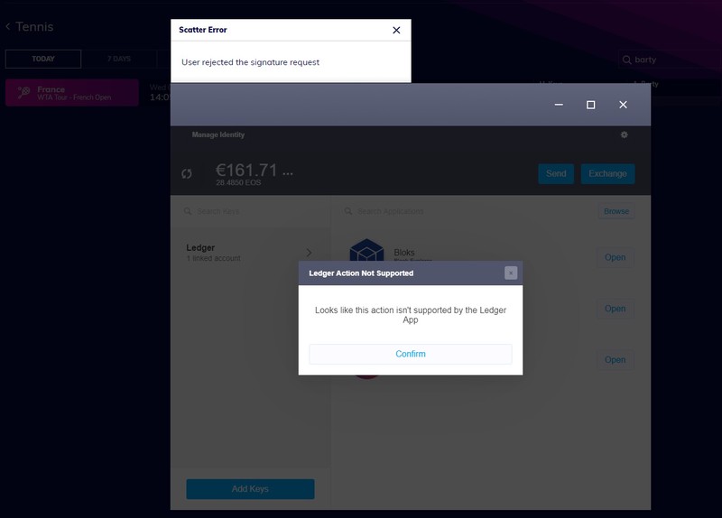The image size is (722, 518).
Task: Click the Browse applications button
Action: pyautogui.click(x=616, y=211)
